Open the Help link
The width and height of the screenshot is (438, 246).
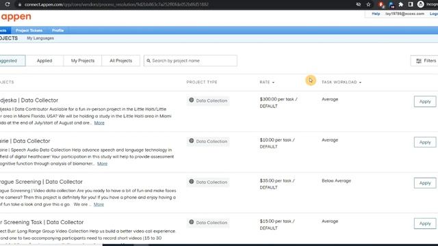[376, 14]
